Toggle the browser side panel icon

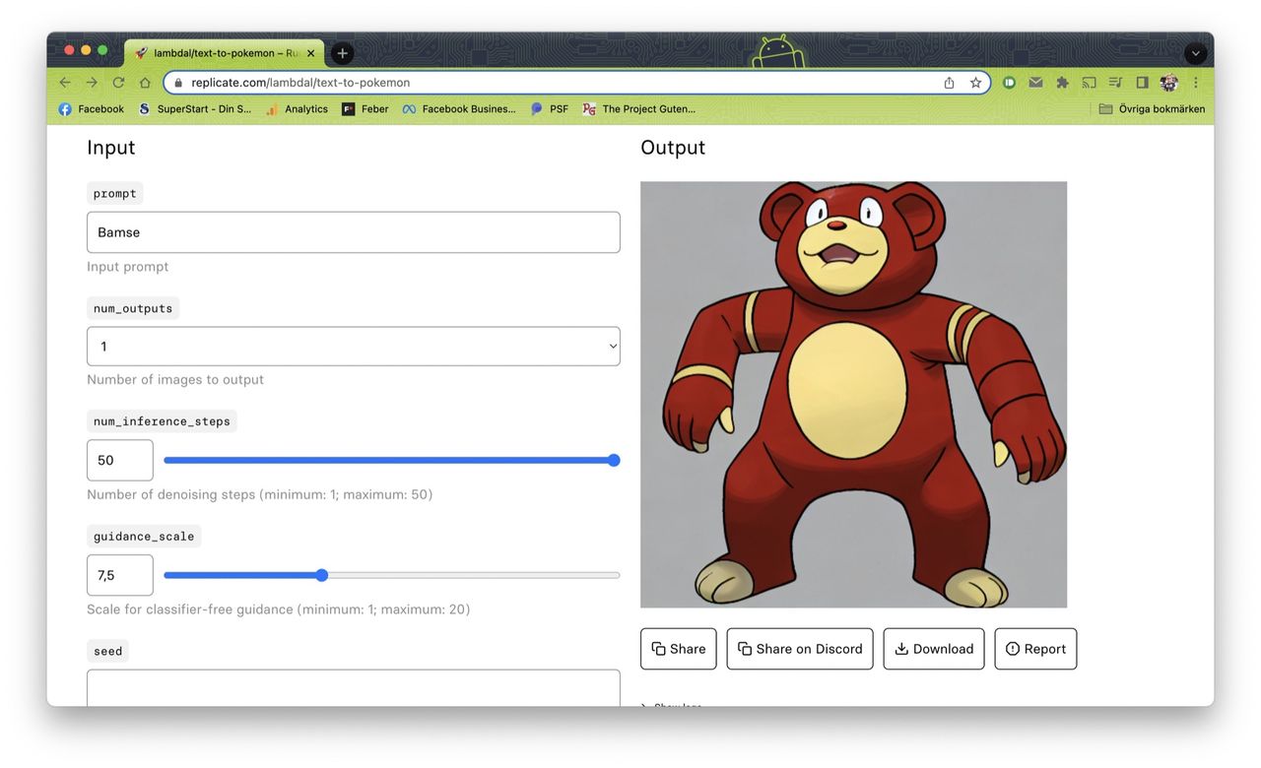(x=1142, y=83)
